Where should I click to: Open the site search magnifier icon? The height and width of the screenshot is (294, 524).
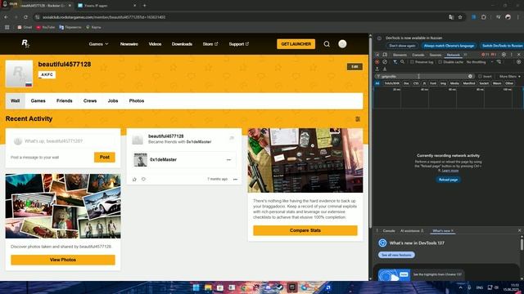pos(327,44)
